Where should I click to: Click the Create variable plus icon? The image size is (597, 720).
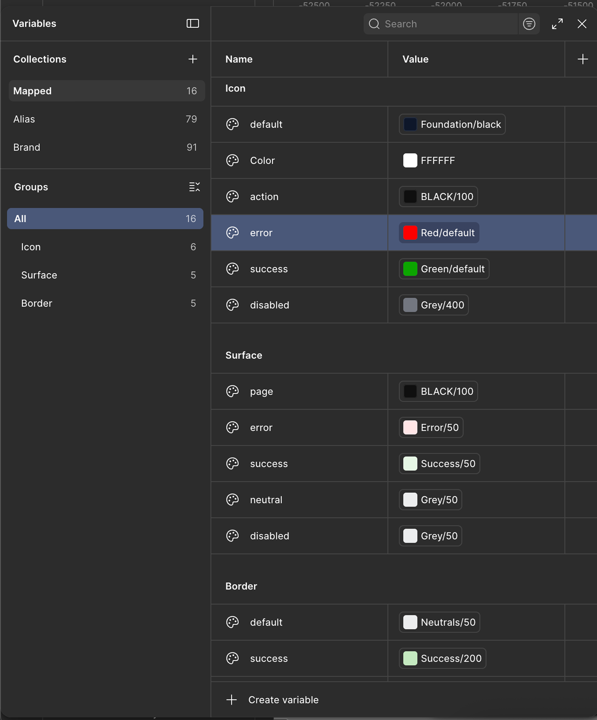click(232, 700)
